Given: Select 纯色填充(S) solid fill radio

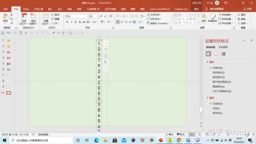Looking at the screenshot, I should (x=210, y=73).
